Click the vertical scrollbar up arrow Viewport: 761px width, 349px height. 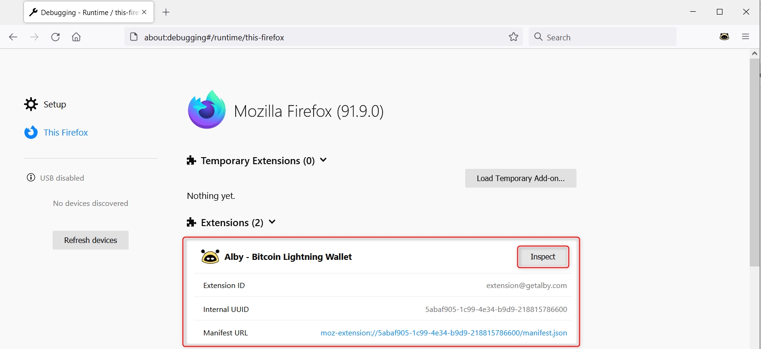(754, 53)
